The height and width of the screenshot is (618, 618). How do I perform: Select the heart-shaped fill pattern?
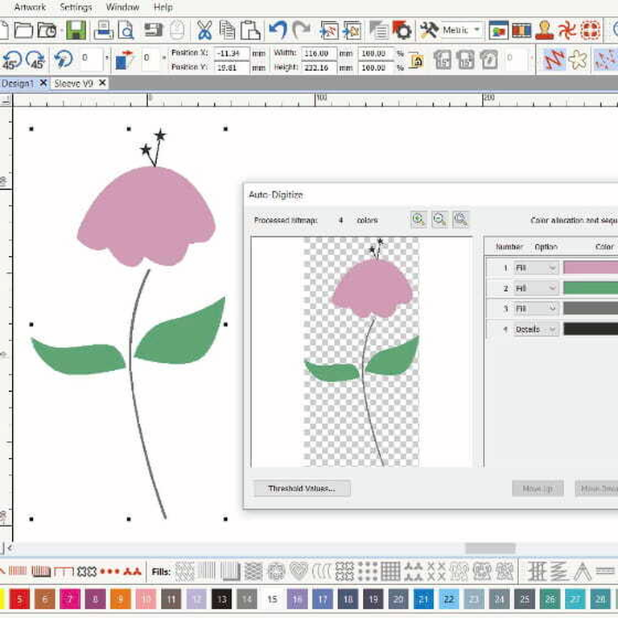(299, 571)
